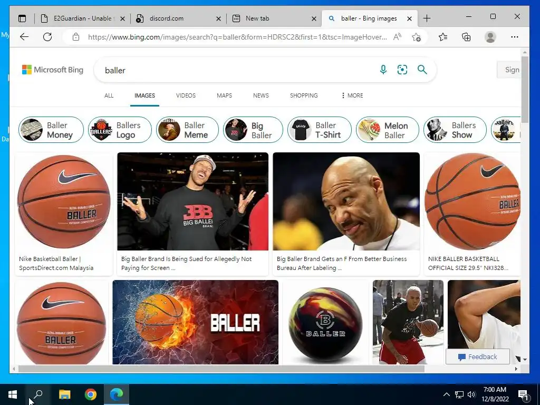Image resolution: width=540 pixels, height=405 pixels.
Task: Open a new browser tab
Action: [x=427, y=18]
